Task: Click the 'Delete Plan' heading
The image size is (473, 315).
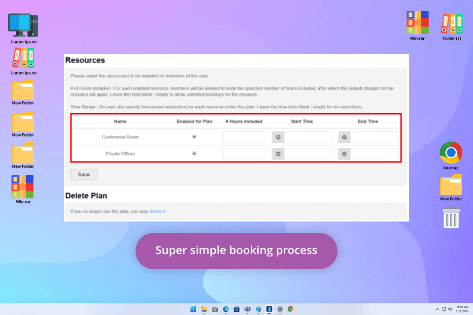Action: (86, 195)
